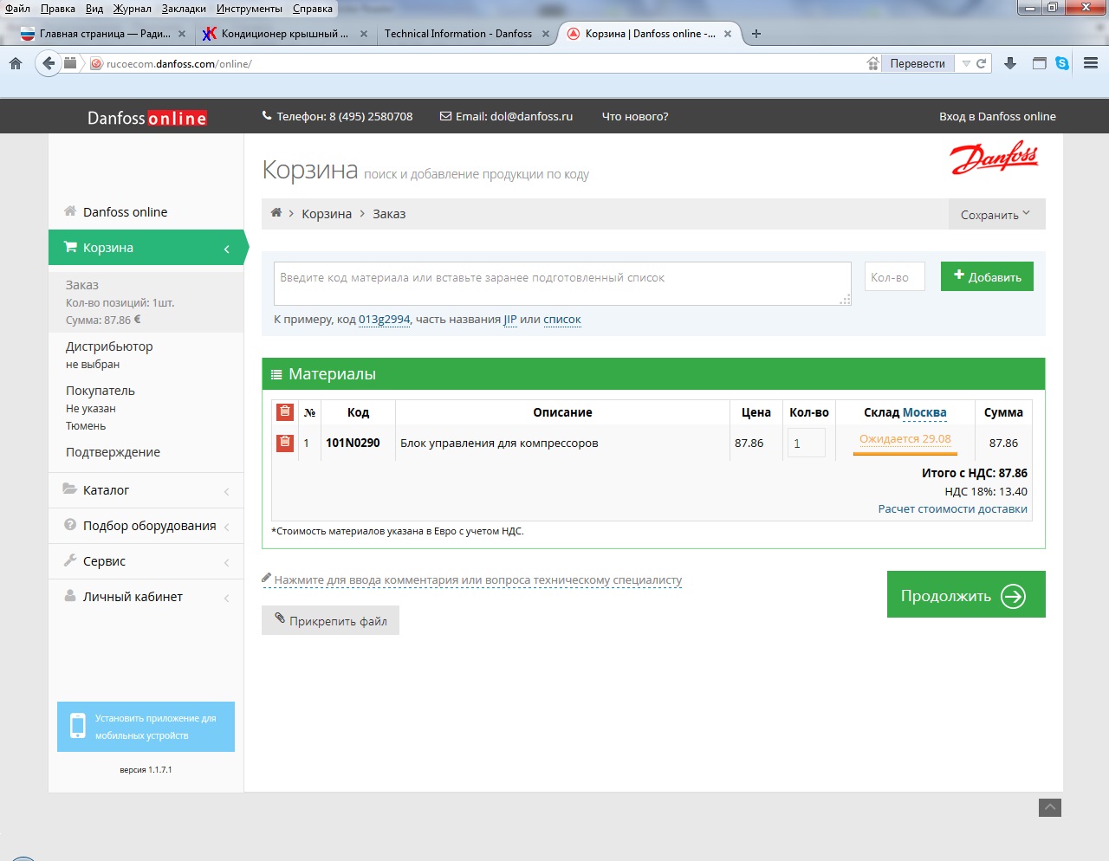The image size is (1109, 861).
Task: Close the Корзина | Danfoss online tab
Action: pos(728,34)
